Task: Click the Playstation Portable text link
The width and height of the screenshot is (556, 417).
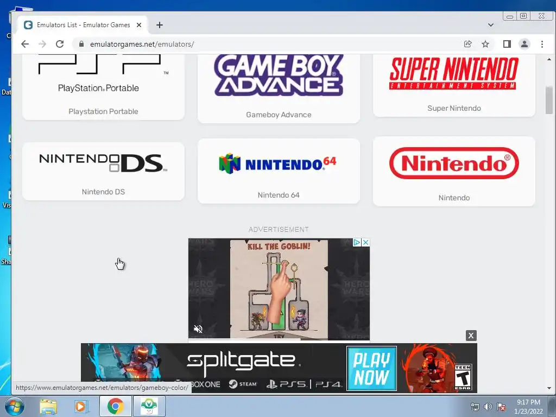Action: (103, 111)
